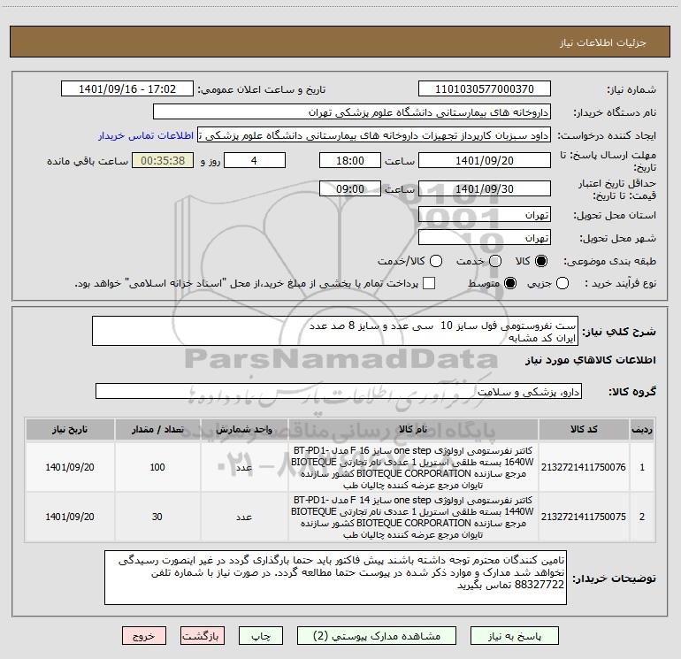This screenshot has height=659, width=681.
Task: Click the days remaining field showing 4
Action: click(x=255, y=160)
